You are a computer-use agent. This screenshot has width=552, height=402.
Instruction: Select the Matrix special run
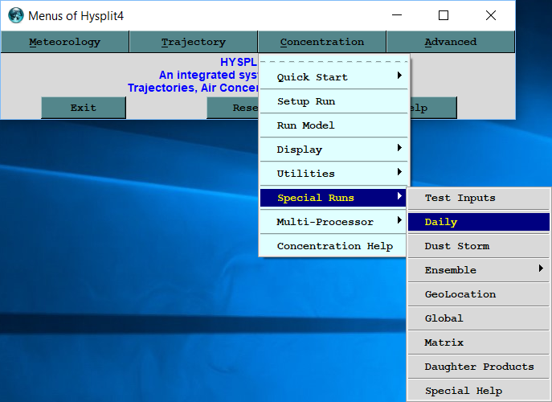click(479, 343)
